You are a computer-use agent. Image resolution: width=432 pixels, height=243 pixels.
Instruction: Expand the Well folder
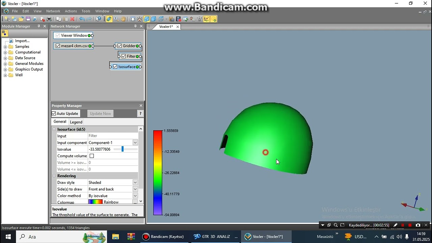[x=5, y=75]
